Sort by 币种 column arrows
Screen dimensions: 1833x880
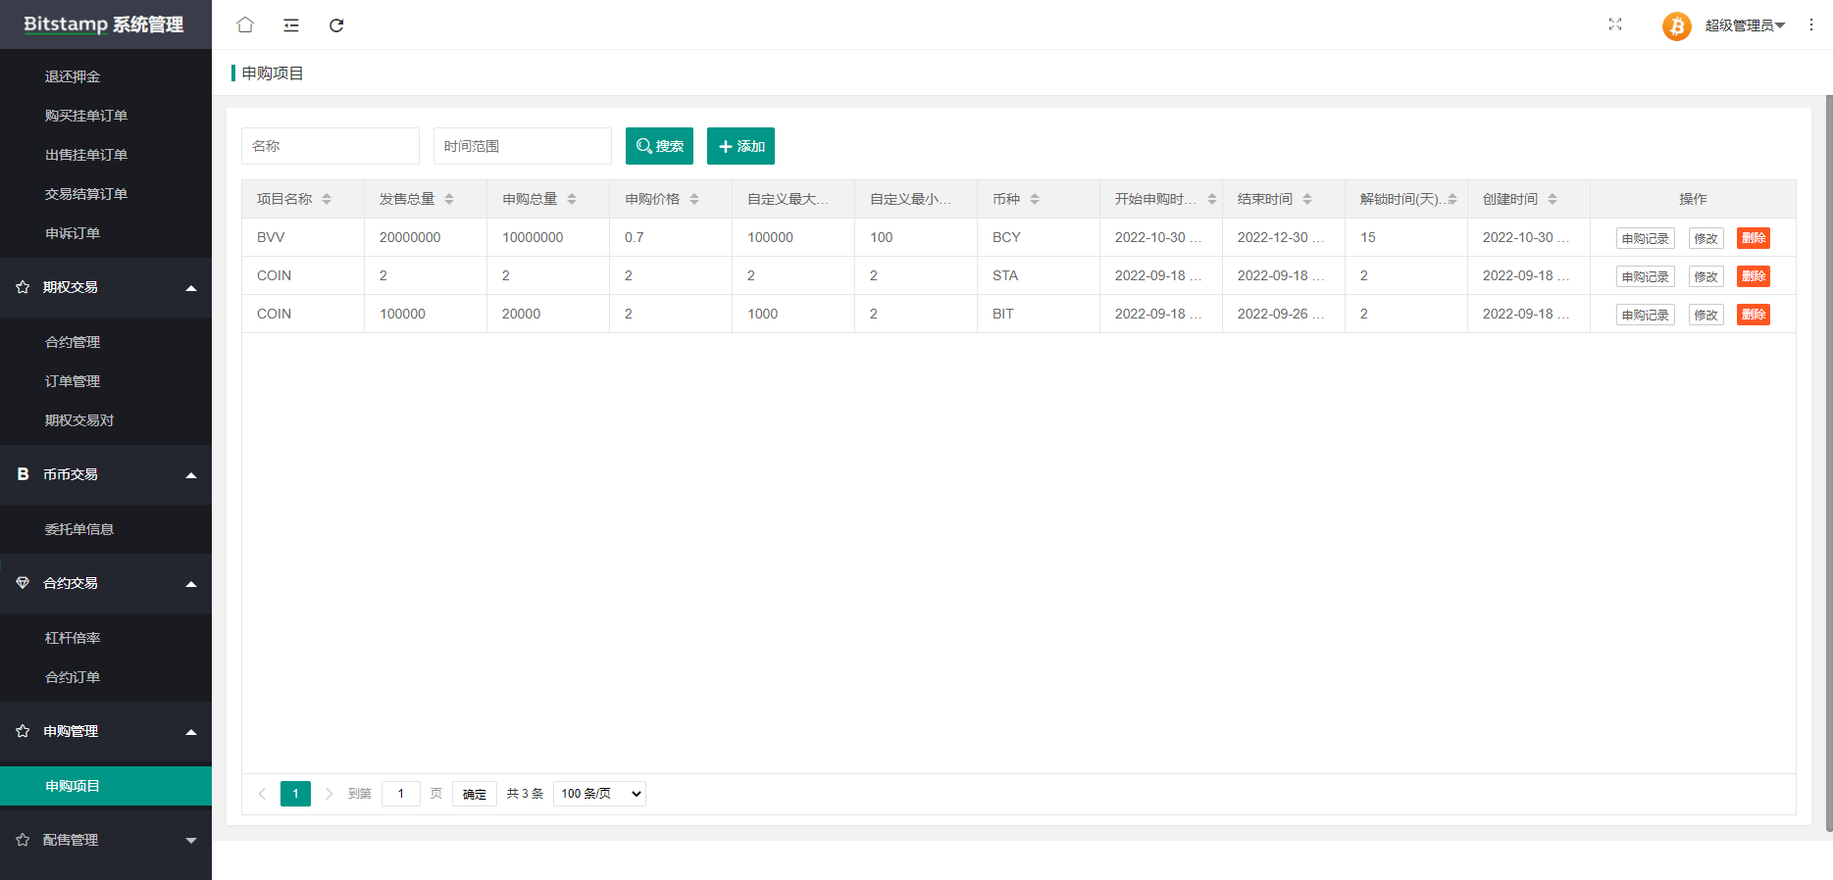click(1035, 199)
